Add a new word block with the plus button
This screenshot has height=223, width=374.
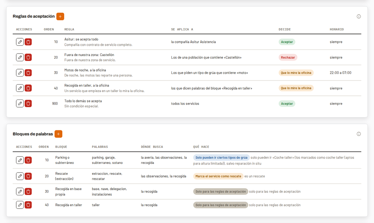coord(58,134)
